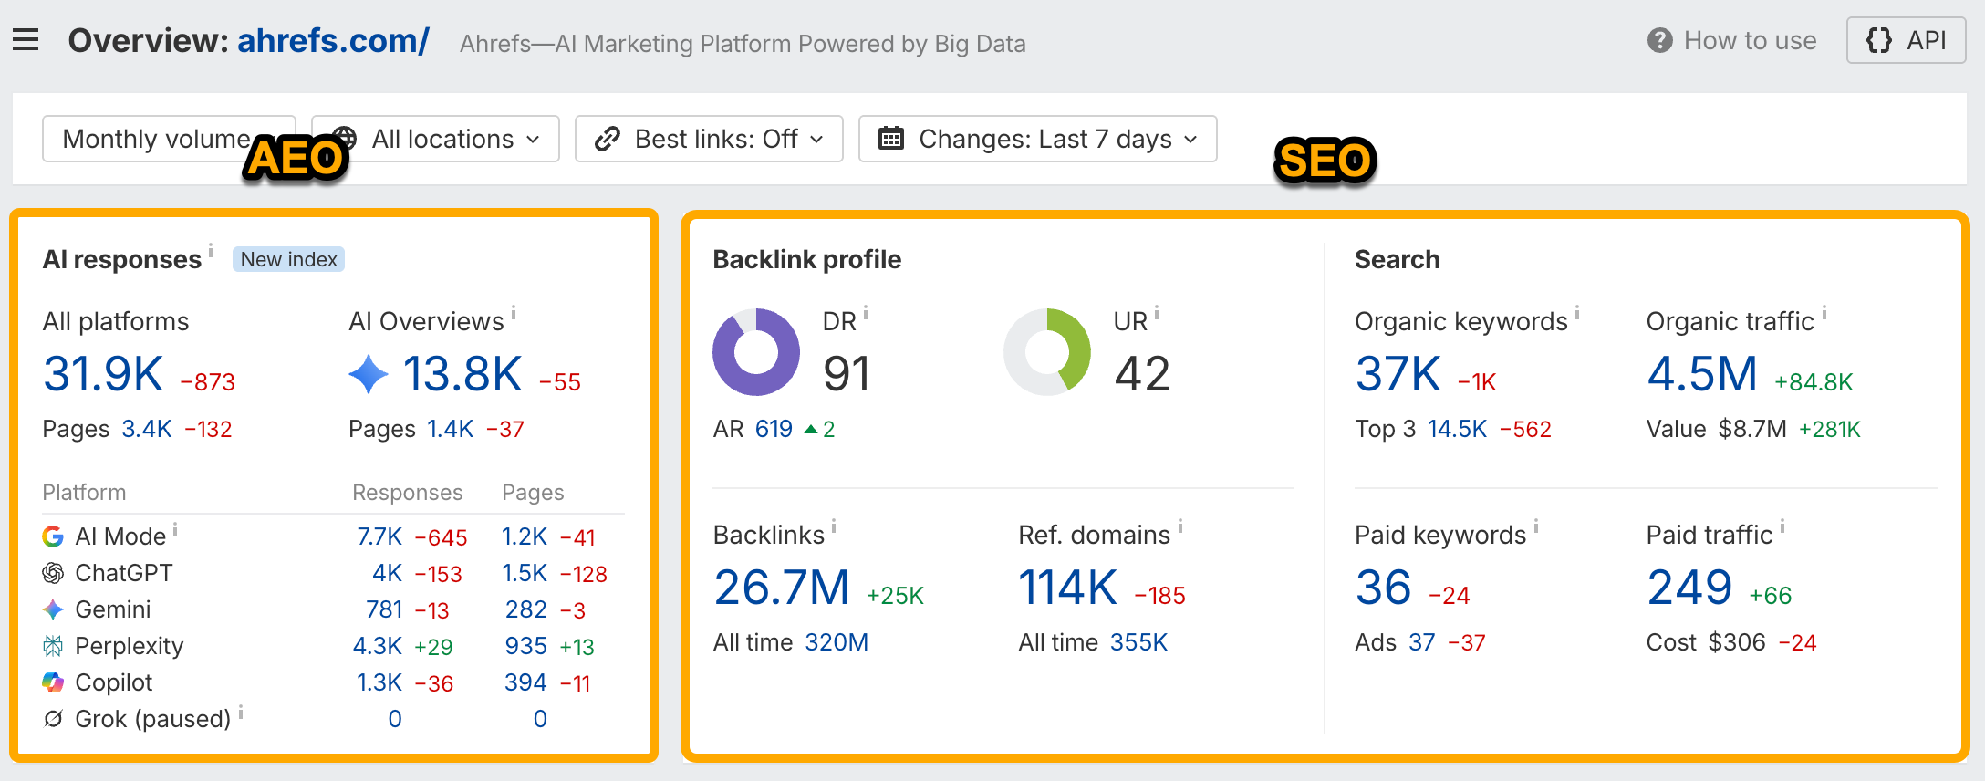Open Changes: Last 7 days dropdown
The image size is (1985, 781).
pos(1037,139)
